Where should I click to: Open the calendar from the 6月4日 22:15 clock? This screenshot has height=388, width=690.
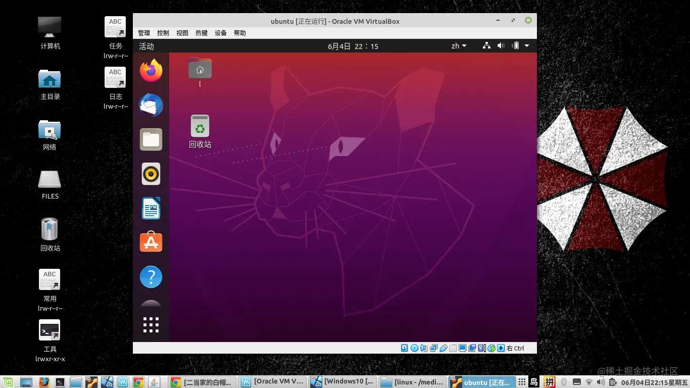click(353, 46)
